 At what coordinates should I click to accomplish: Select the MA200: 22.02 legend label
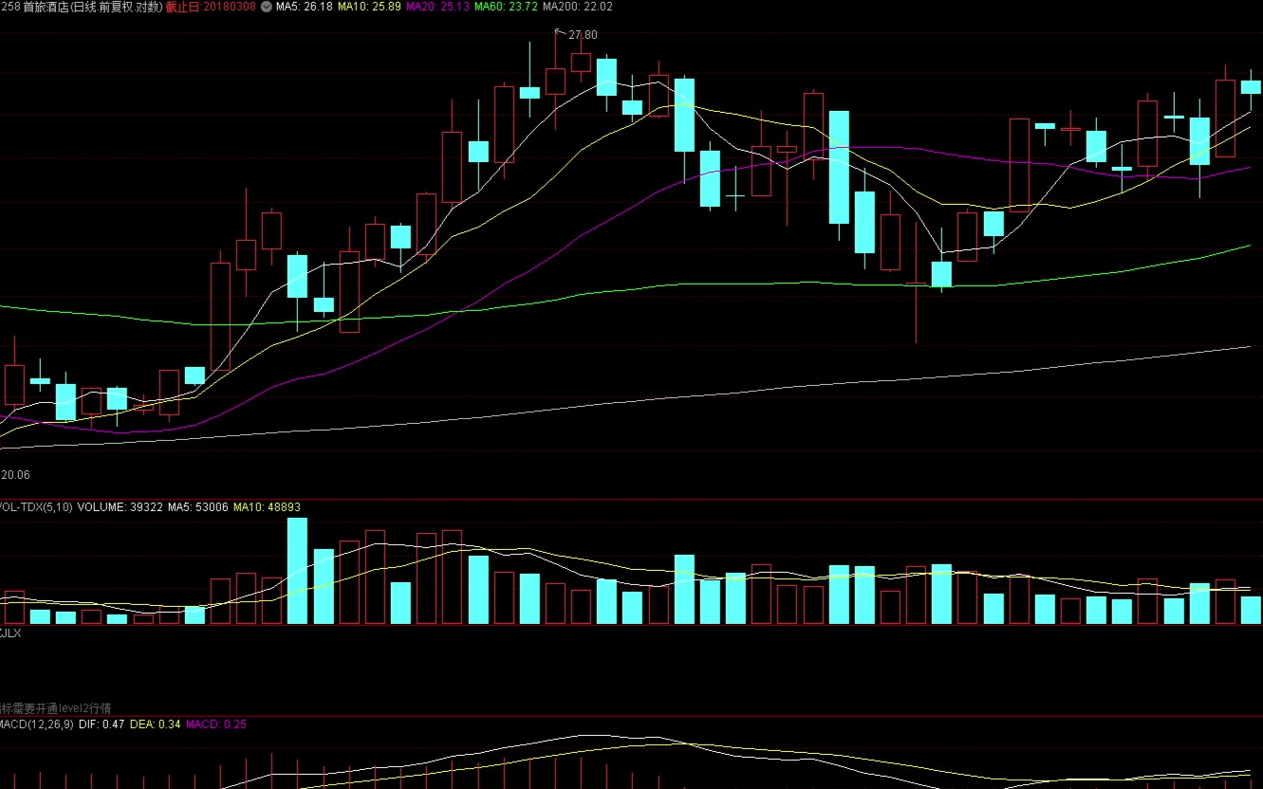coord(577,7)
